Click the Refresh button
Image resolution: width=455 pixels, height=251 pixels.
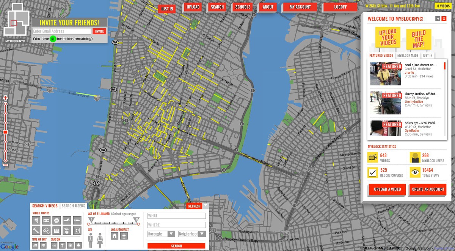click(194, 206)
